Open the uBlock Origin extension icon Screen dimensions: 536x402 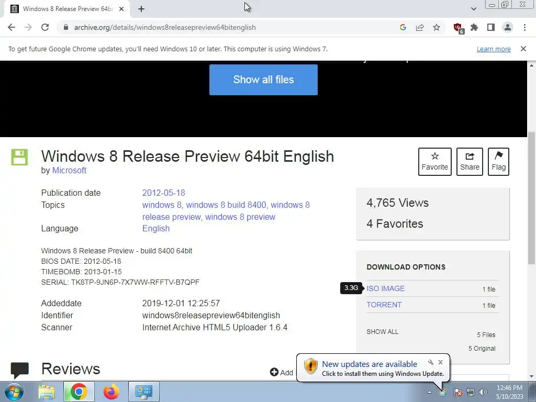(458, 28)
